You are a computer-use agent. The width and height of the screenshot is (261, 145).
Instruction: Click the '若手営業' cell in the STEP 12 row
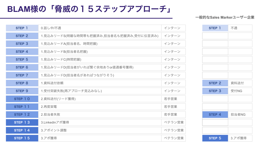[x=173, y=115]
